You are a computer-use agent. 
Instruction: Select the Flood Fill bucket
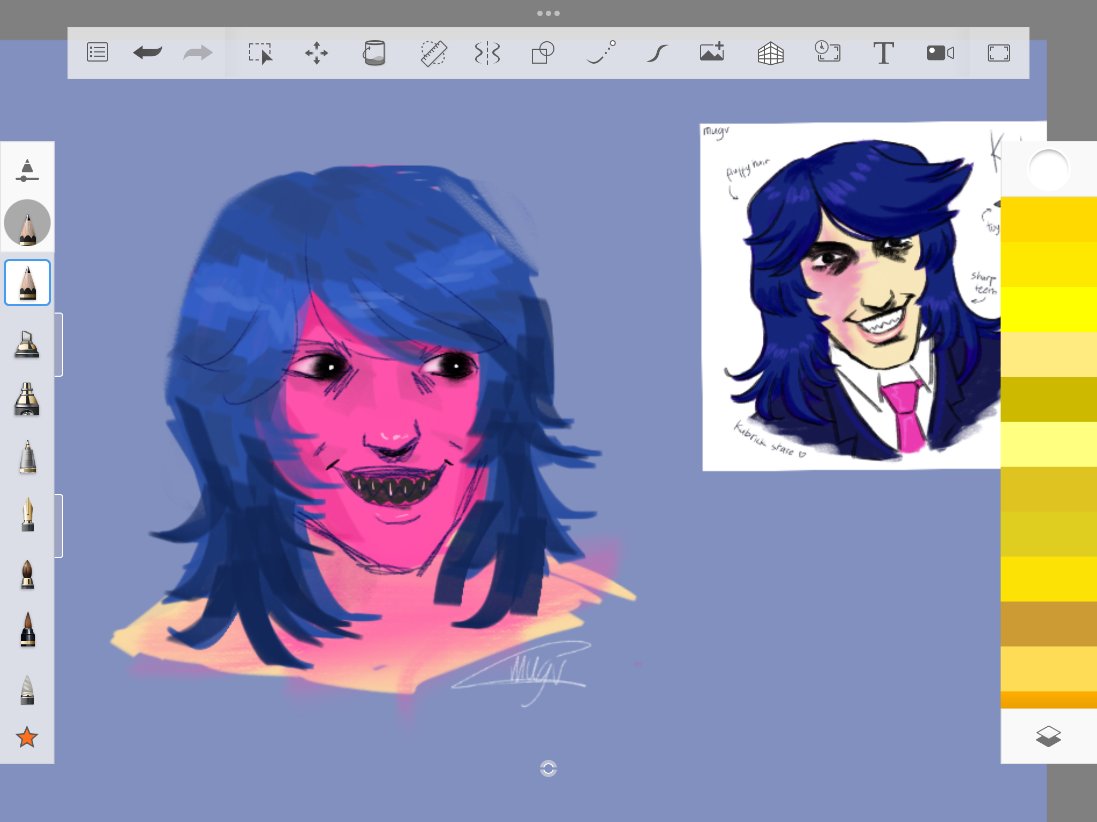374,53
